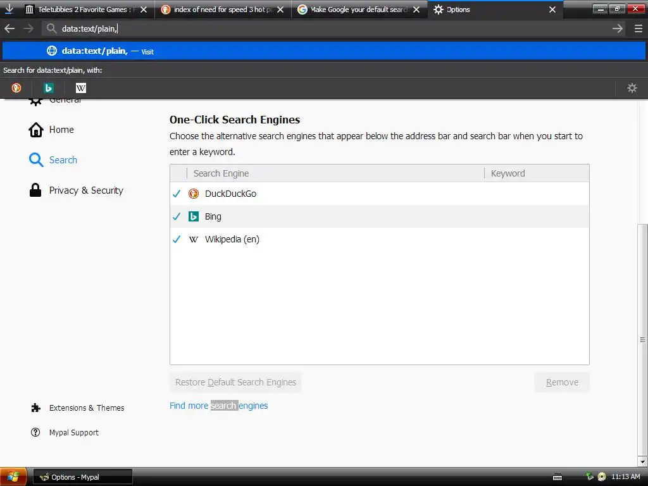This screenshot has height=486, width=648.
Task: Uncheck Bing one-click search engine
Action: (x=177, y=216)
